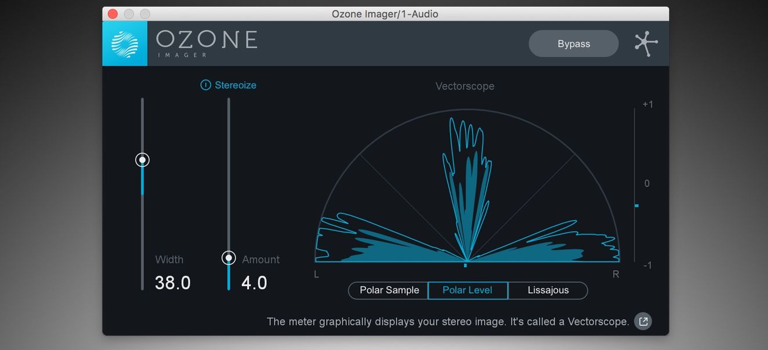The image size is (768, 350).
Task: Toggle the Stereoize power icon
Action: [x=205, y=85]
